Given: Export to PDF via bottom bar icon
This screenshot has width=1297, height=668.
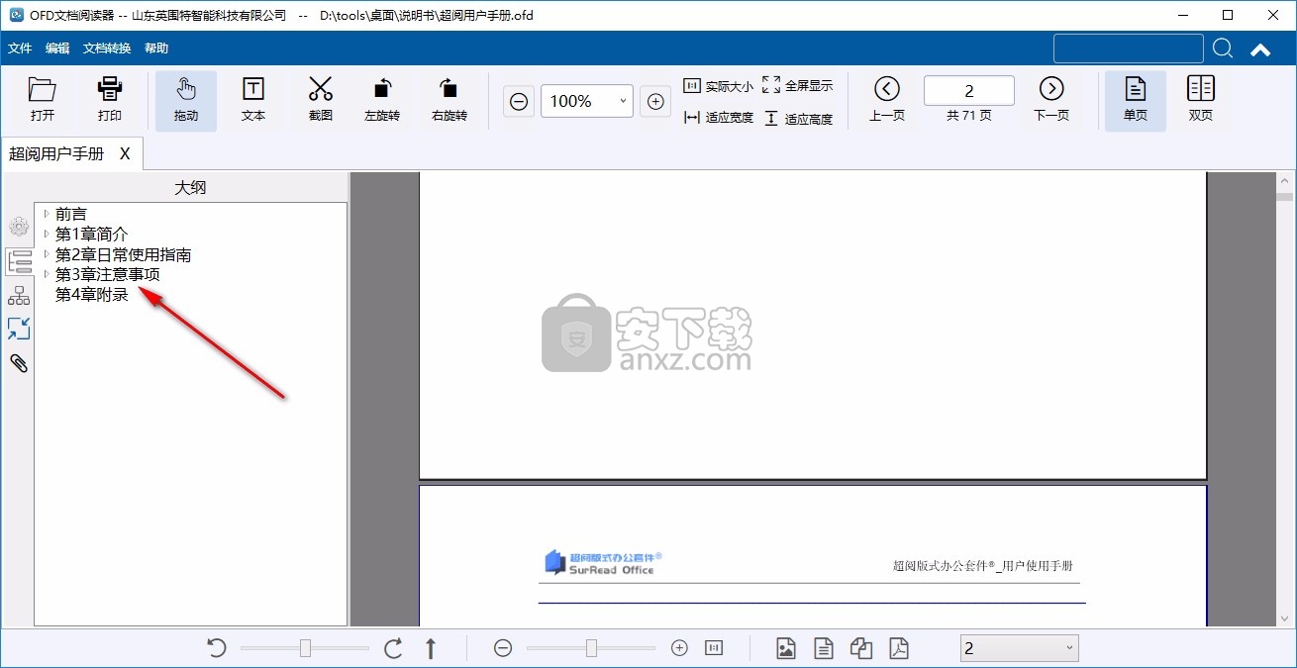Looking at the screenshot, I should [899, 648].
